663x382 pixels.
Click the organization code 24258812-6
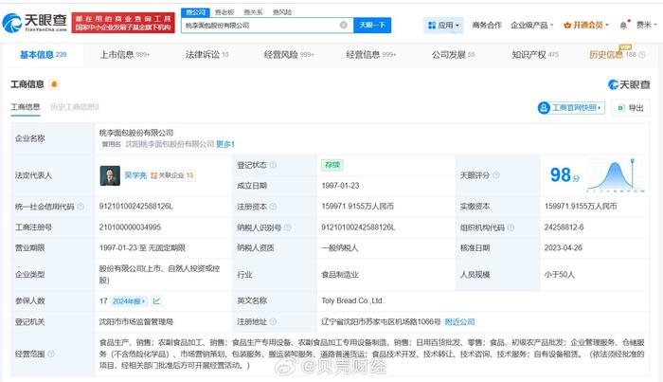(564, 227)
